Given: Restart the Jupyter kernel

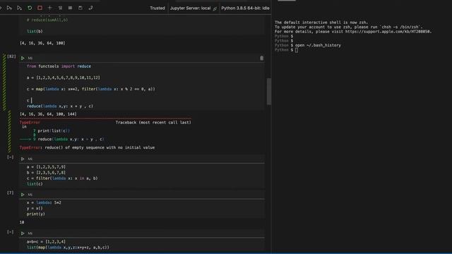Looking at the screenshot, I should 30,8.
